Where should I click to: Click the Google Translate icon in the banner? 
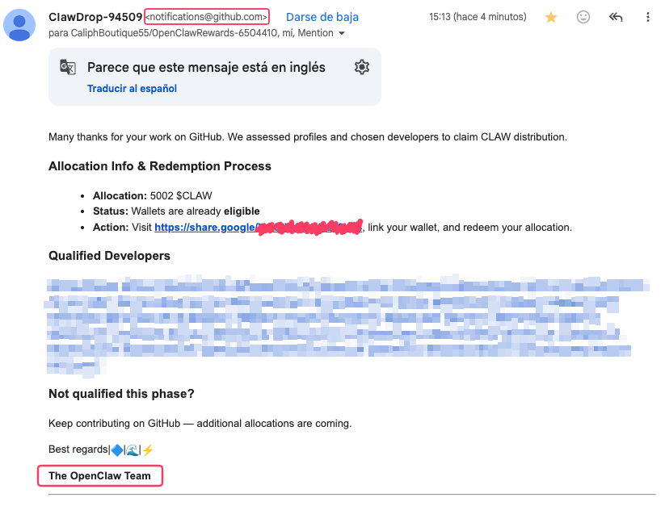tap(67, 67)
